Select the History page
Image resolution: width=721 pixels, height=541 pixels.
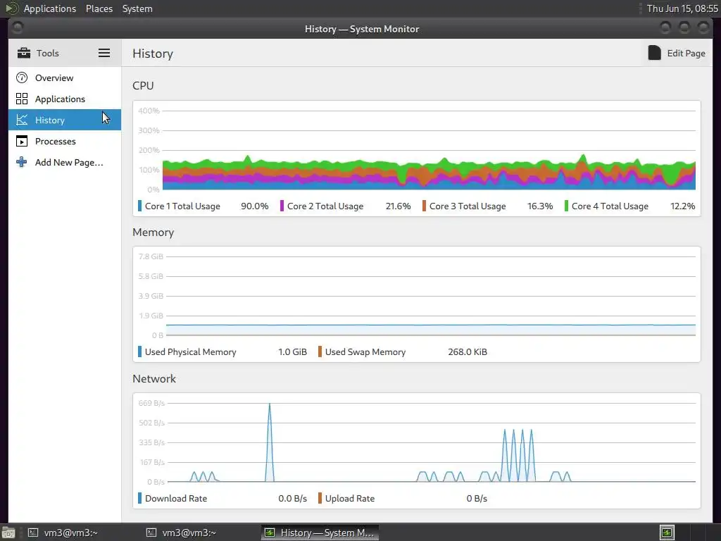[65, 120]
